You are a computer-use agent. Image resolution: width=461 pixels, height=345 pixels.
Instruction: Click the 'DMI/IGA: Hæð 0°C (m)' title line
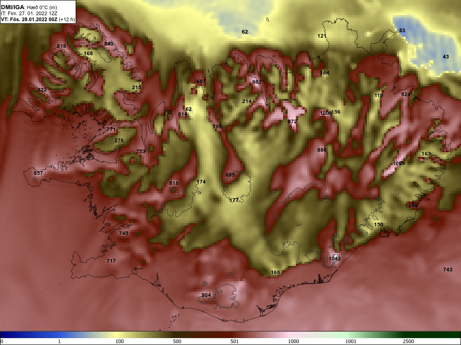tap(29, 7)
